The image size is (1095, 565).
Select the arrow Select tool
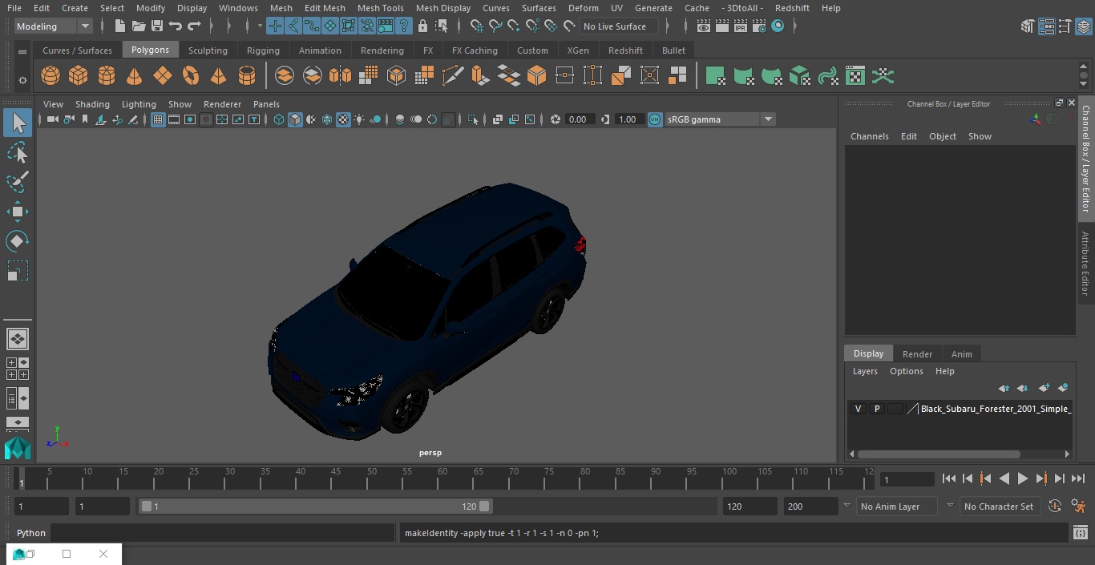(x=18, y=123)
